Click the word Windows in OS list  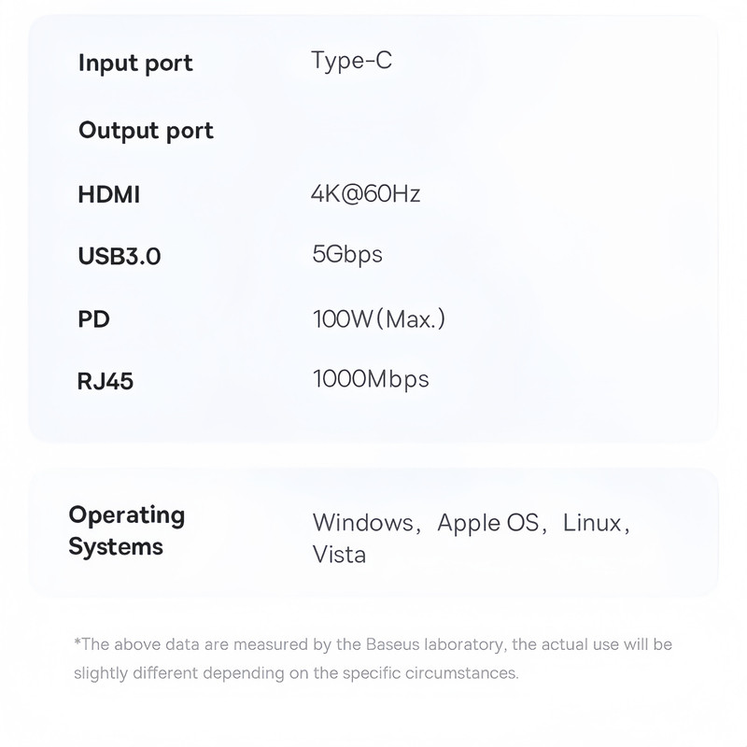click(x=361, y=523)
